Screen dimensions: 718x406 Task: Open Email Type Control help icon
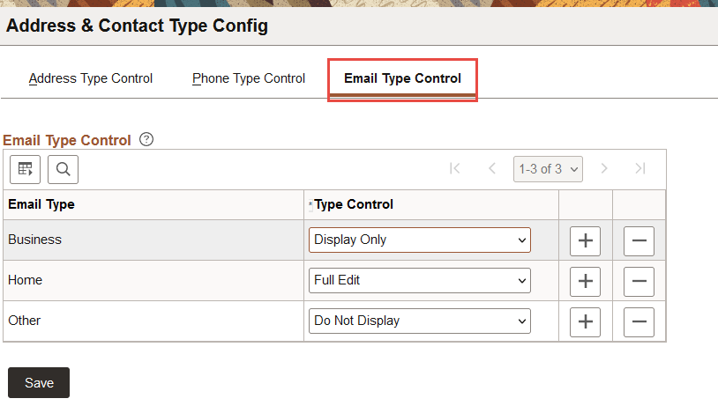(x=146, y=139)
